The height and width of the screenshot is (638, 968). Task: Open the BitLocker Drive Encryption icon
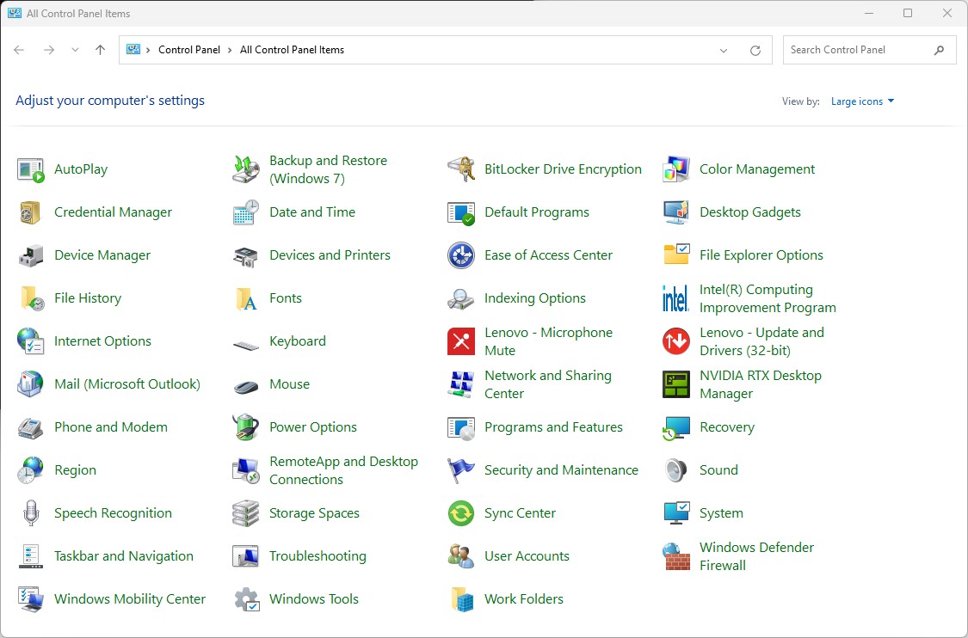coord(461,169)
